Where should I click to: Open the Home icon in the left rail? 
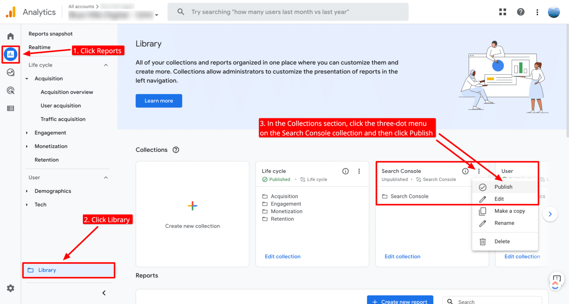point(10,36)
